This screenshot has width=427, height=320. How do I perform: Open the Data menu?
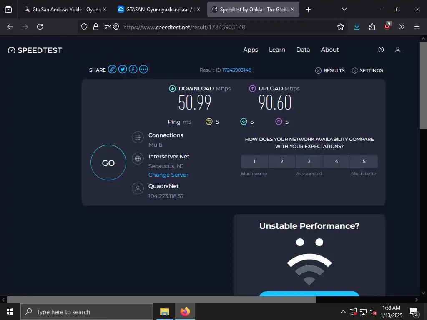[x=303, y=50]
